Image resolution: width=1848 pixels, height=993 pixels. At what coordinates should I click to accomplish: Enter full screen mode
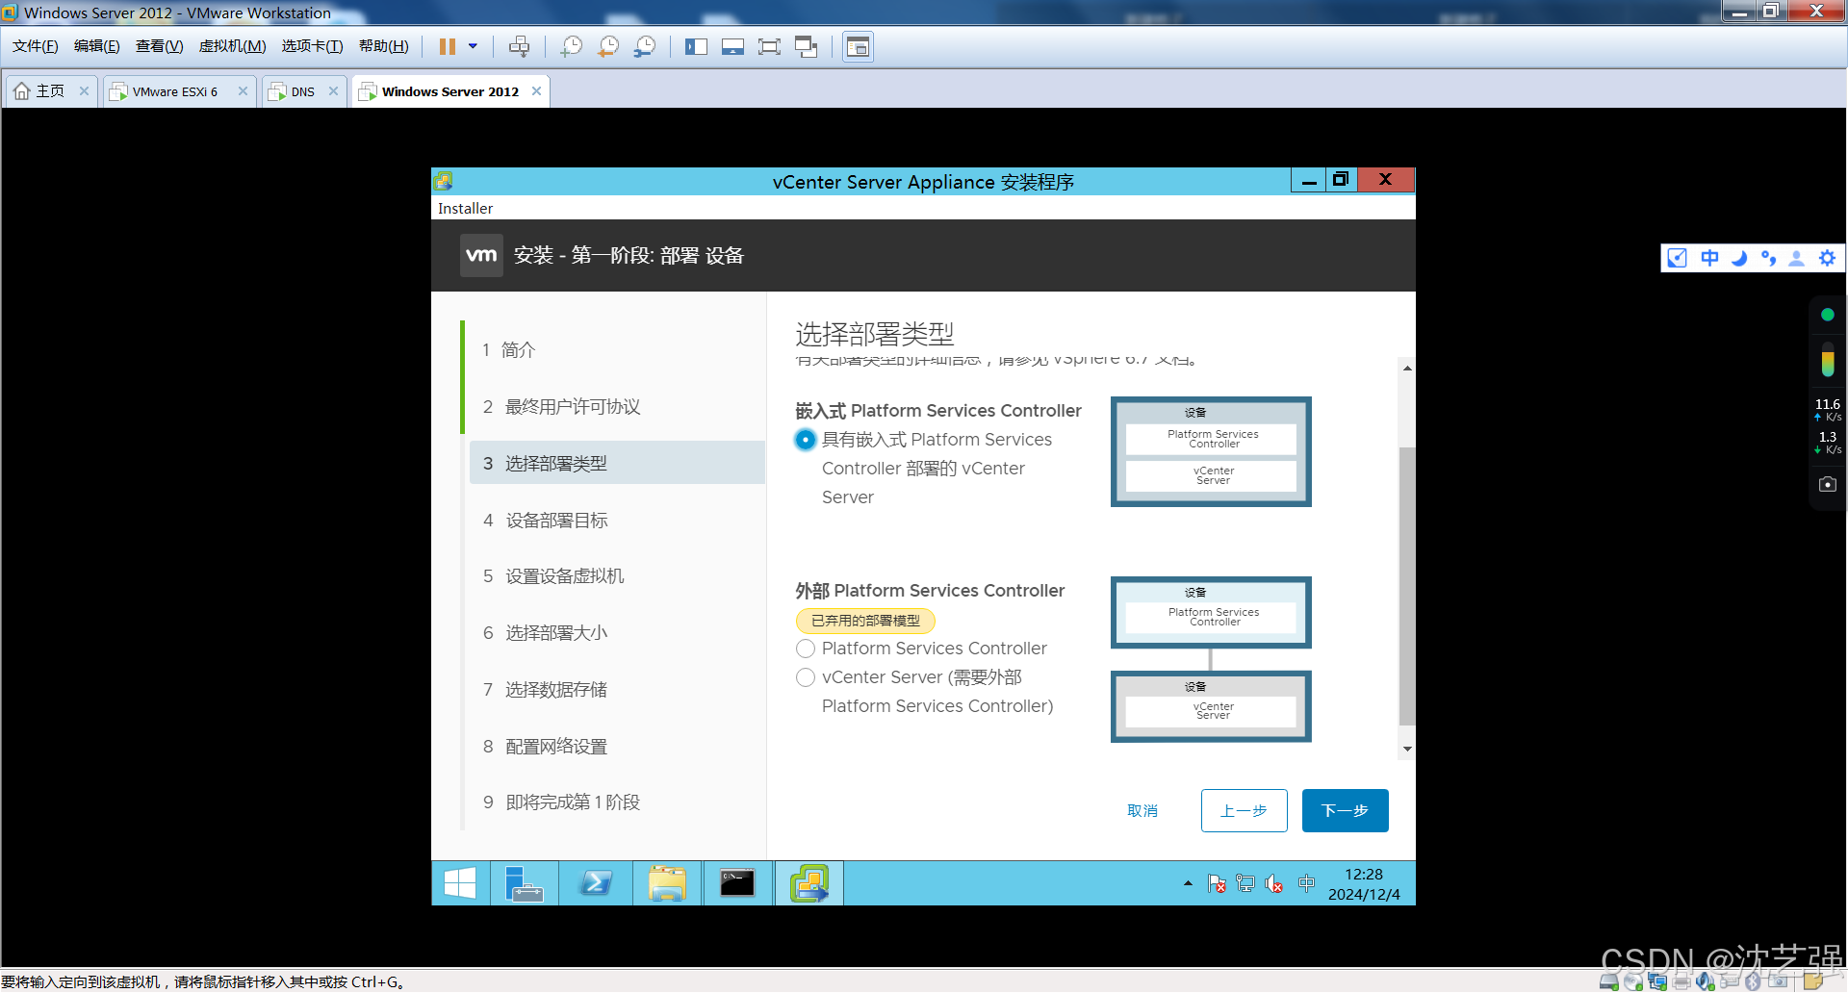(x=769, y=46)
